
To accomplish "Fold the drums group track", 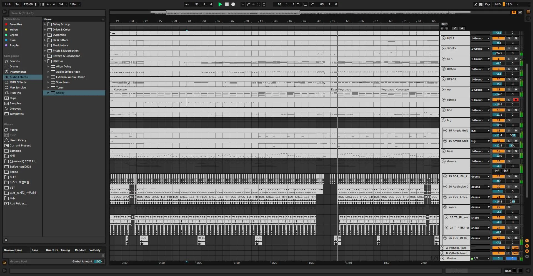I will [444, 161].
